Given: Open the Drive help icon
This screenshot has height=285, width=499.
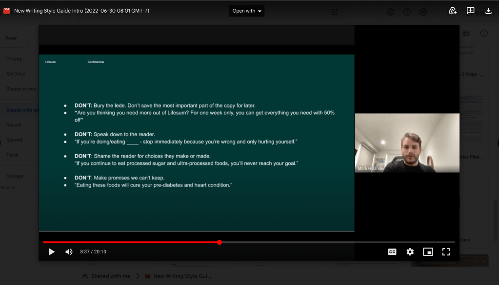Looking at the screenshot, I should click(x=407, y=12).
